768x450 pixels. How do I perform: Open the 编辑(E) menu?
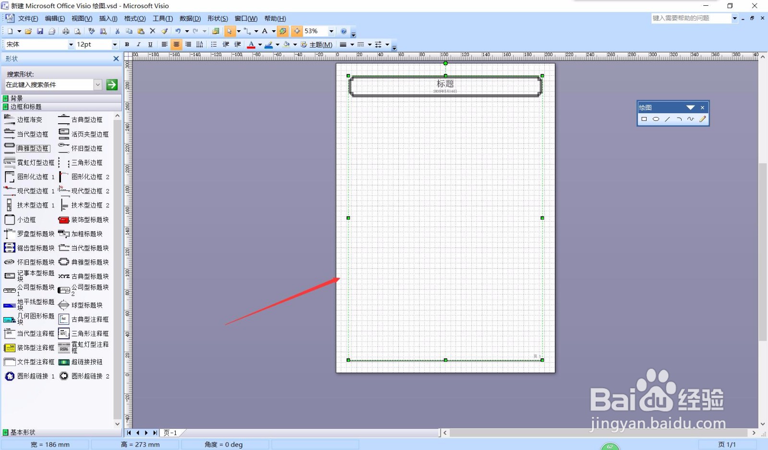pos(55,19)
